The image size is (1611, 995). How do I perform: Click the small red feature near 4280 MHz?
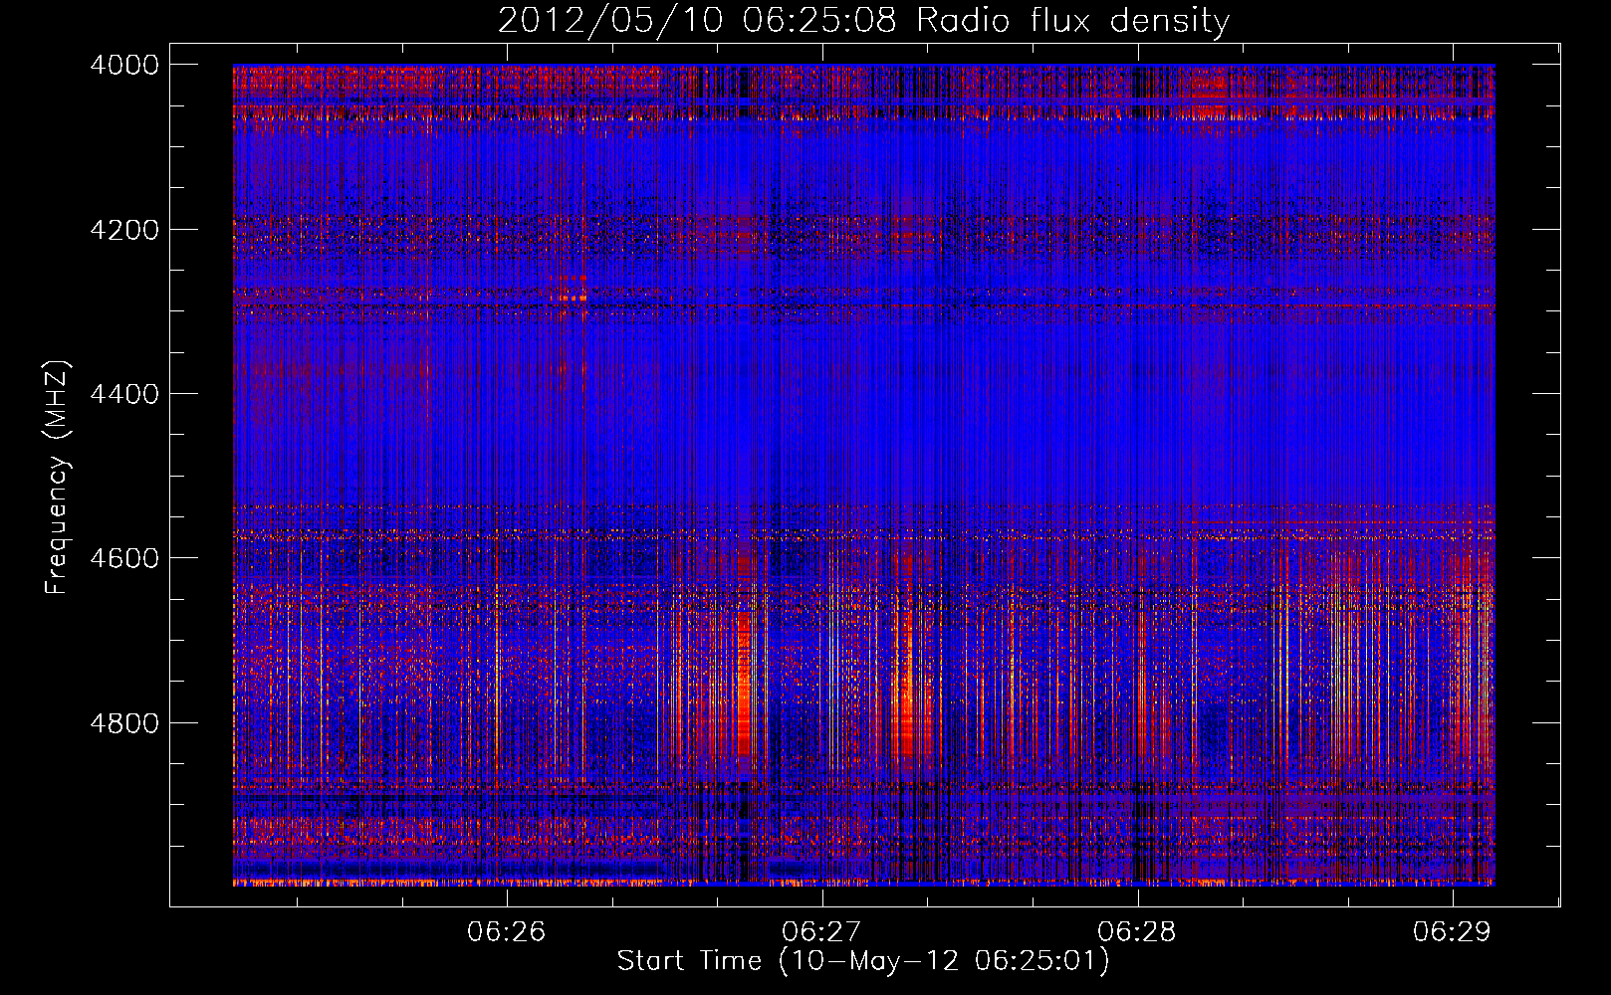pos(572,296)
